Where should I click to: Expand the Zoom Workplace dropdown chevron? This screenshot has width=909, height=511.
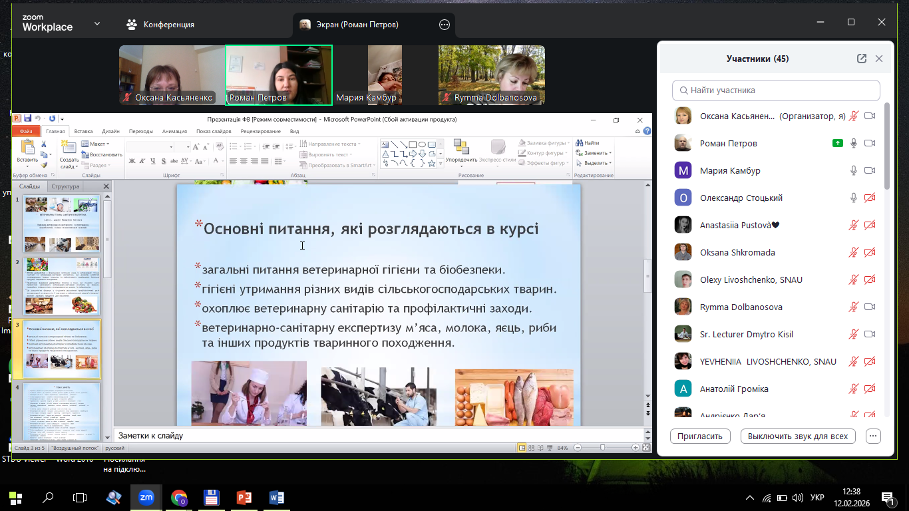point(97,24)
